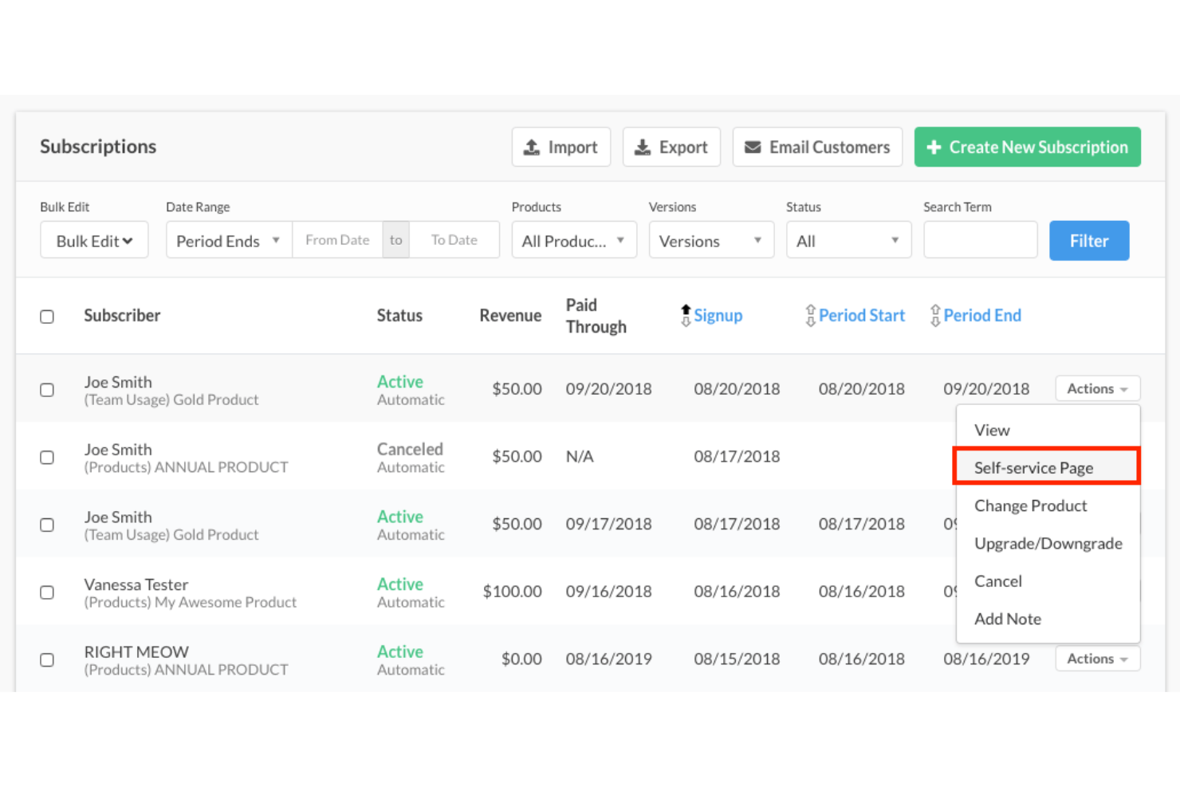This screenshot has height=787, width=1180.
Task: Click the Export download icon
Action: click(643, 147)
